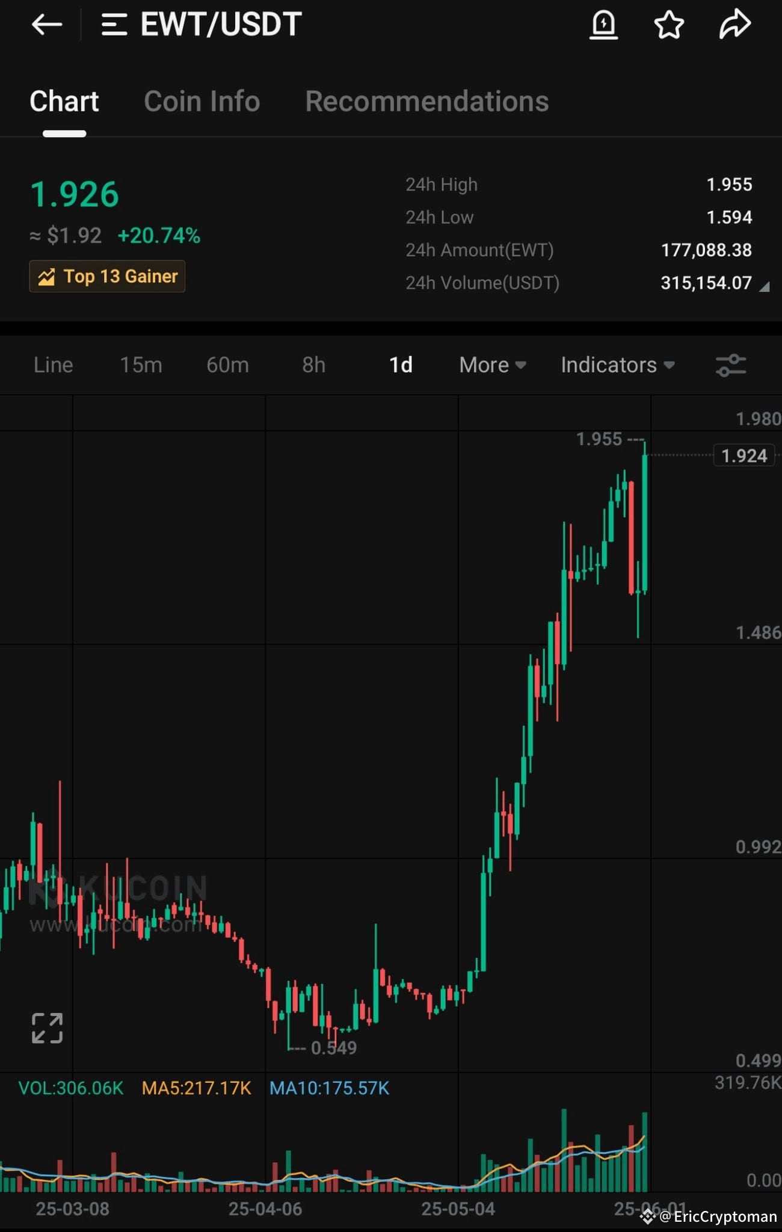
Task: Tap the 25-04-06 date axis label
Action: click(x=265, y=1209)
